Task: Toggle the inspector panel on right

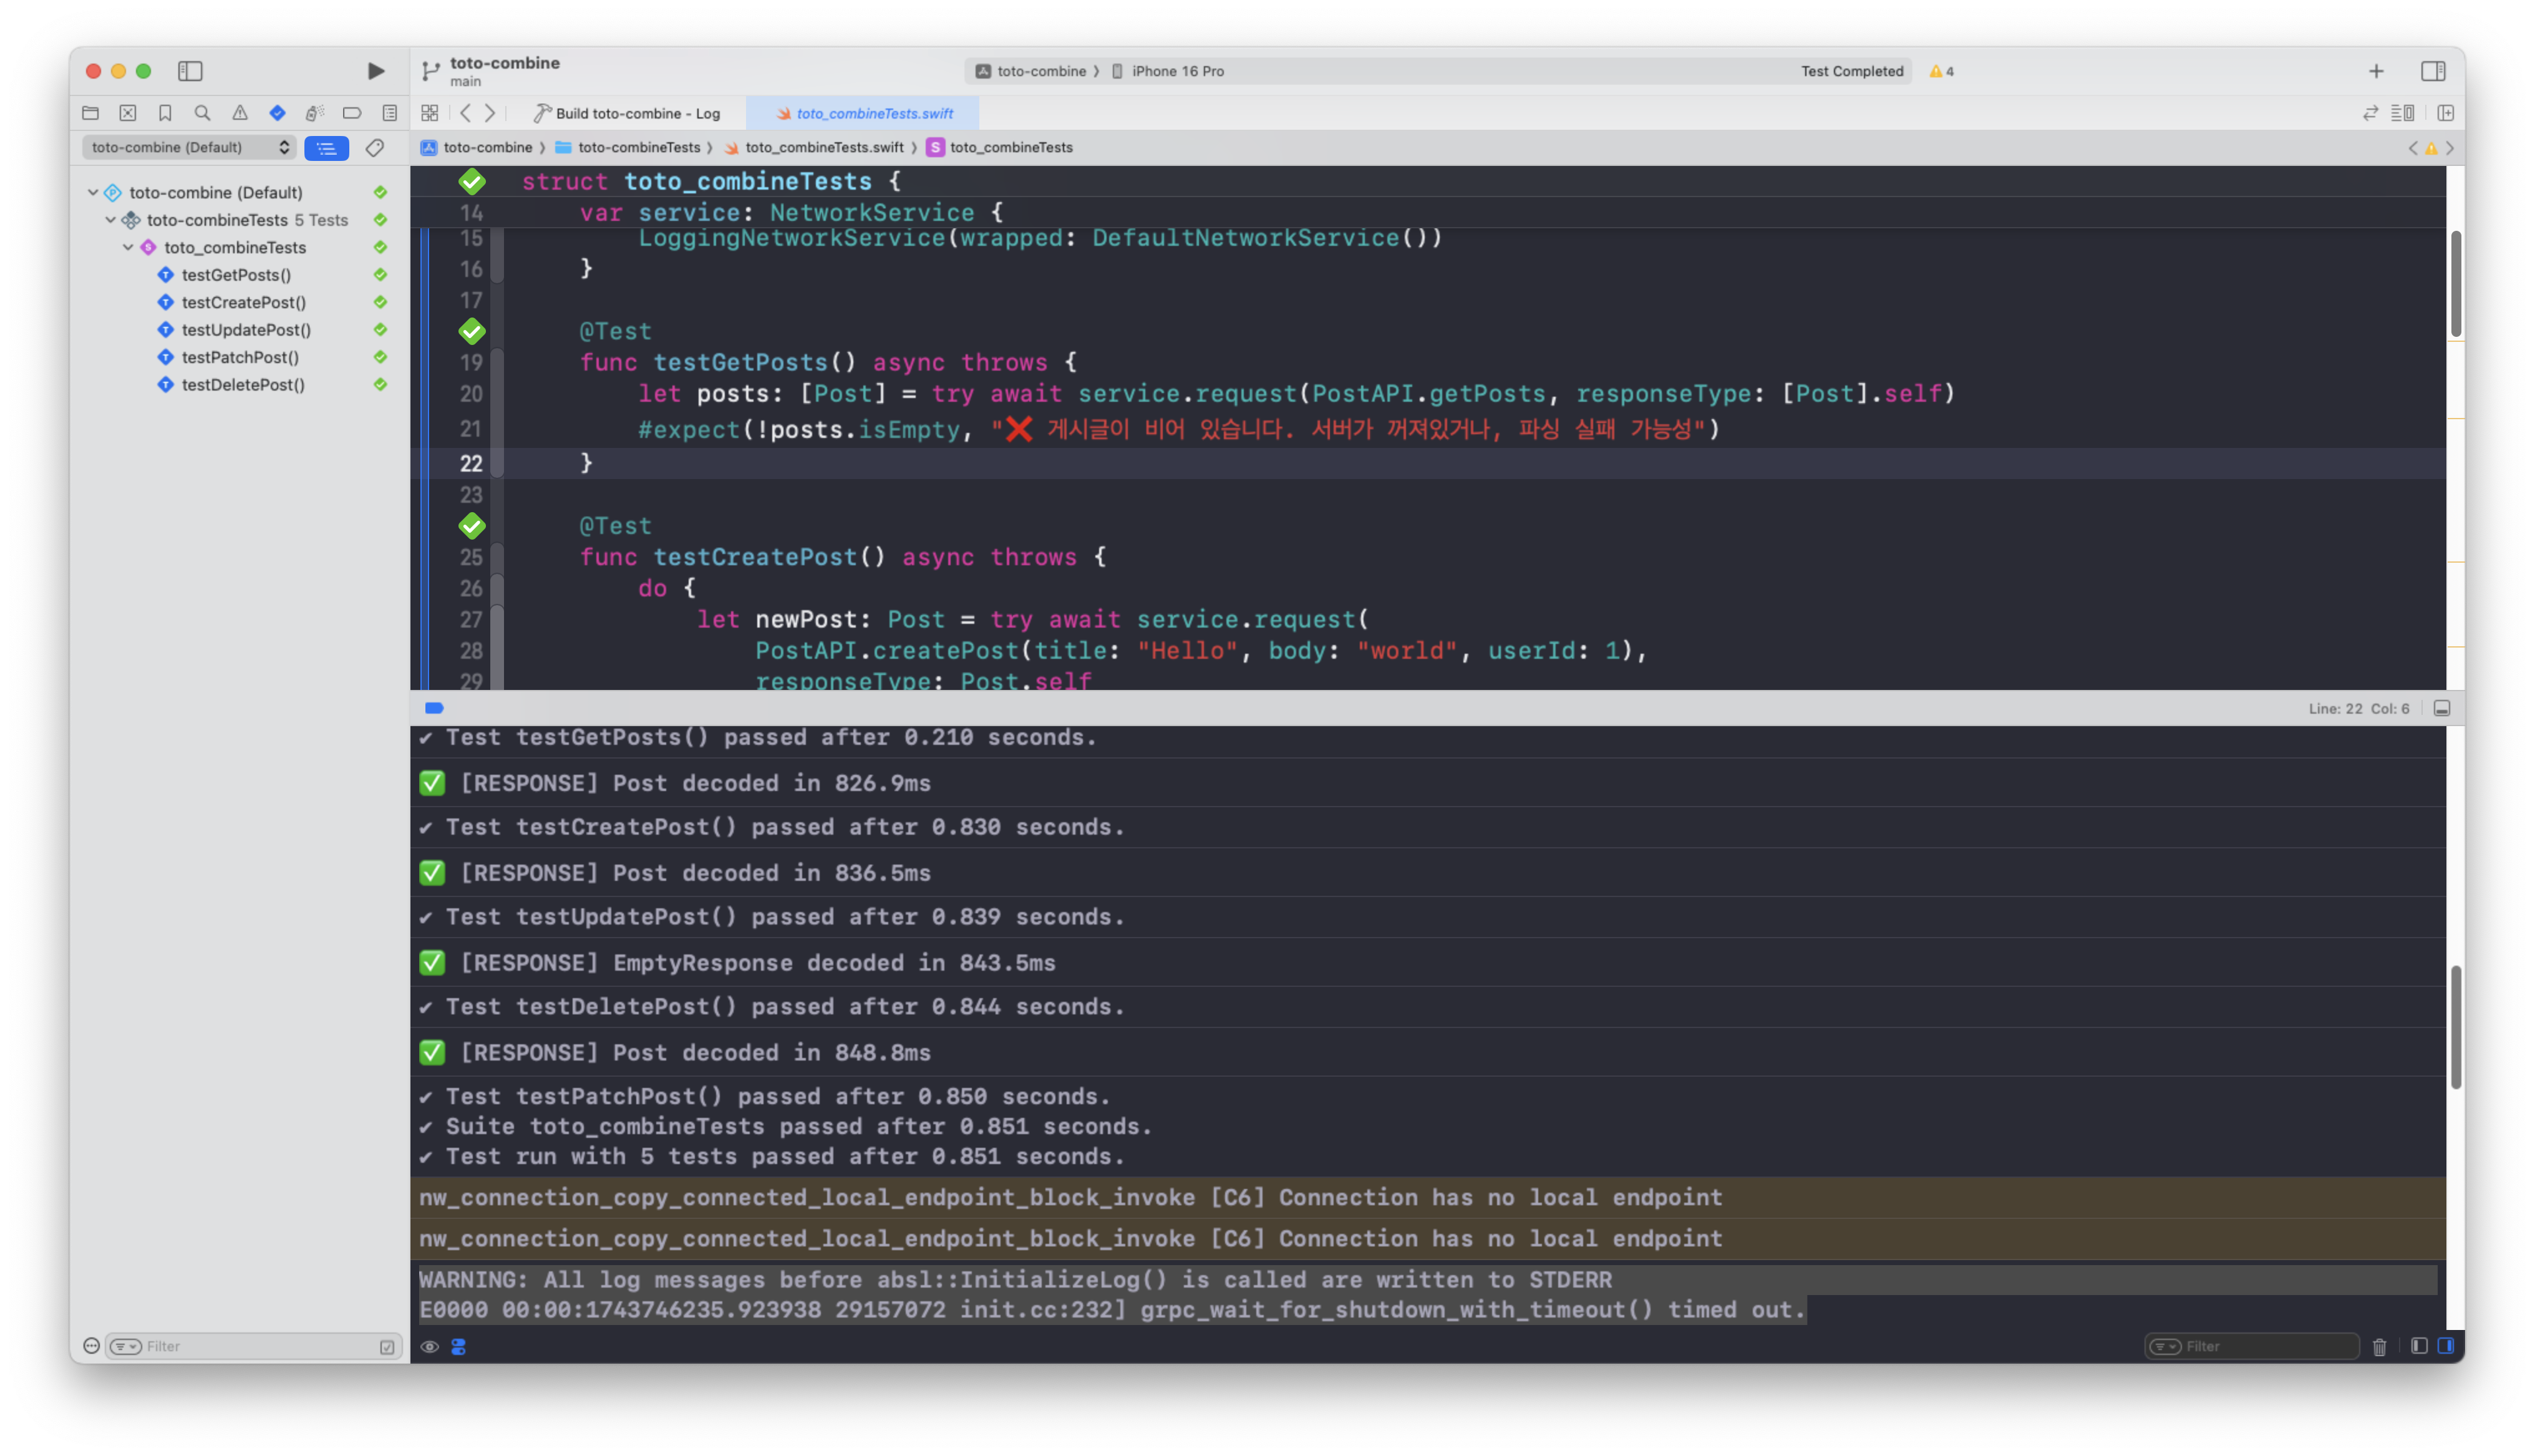Action: (x=2433, y=71)
